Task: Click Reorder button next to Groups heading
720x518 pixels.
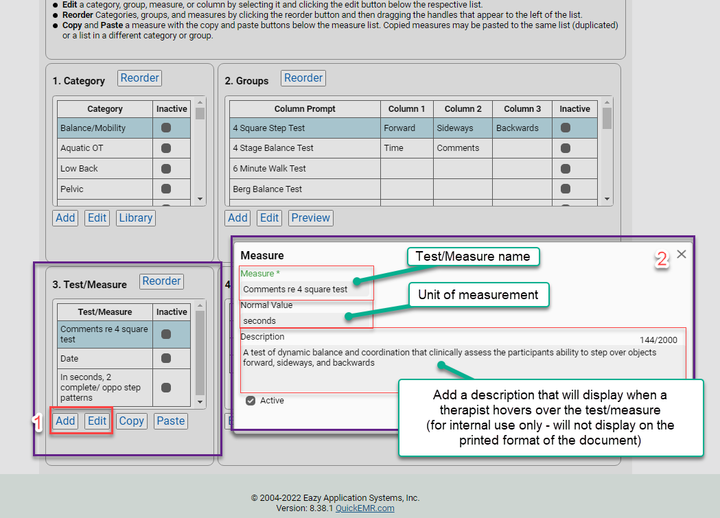Action: pos(303,78)
